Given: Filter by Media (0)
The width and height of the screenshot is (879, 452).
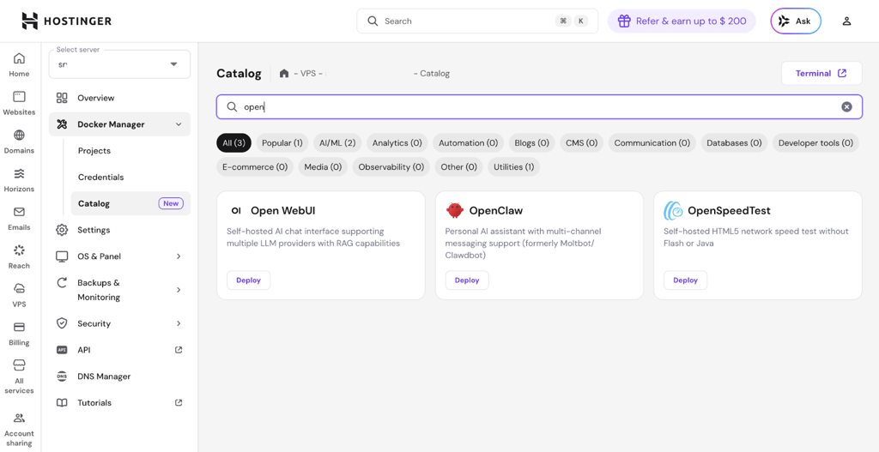Looking at the screenshot, I should coord(323,167).
